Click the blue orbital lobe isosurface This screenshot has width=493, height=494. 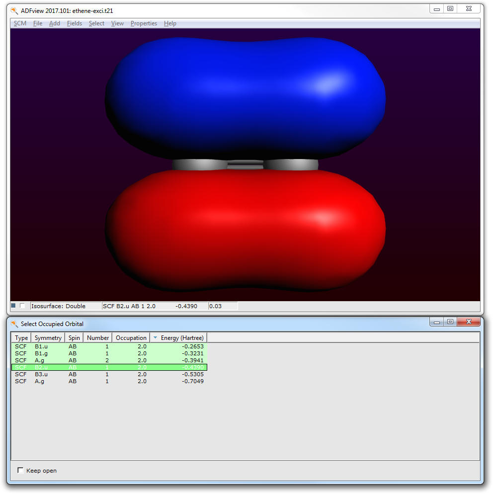[x=245, y=98]
